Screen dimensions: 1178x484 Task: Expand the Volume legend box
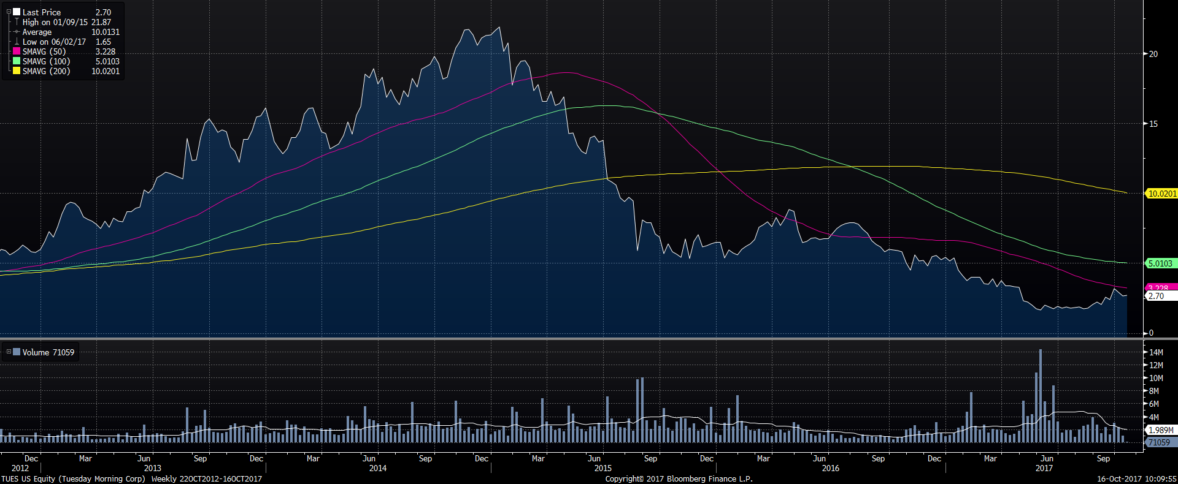tap(9, 352)
